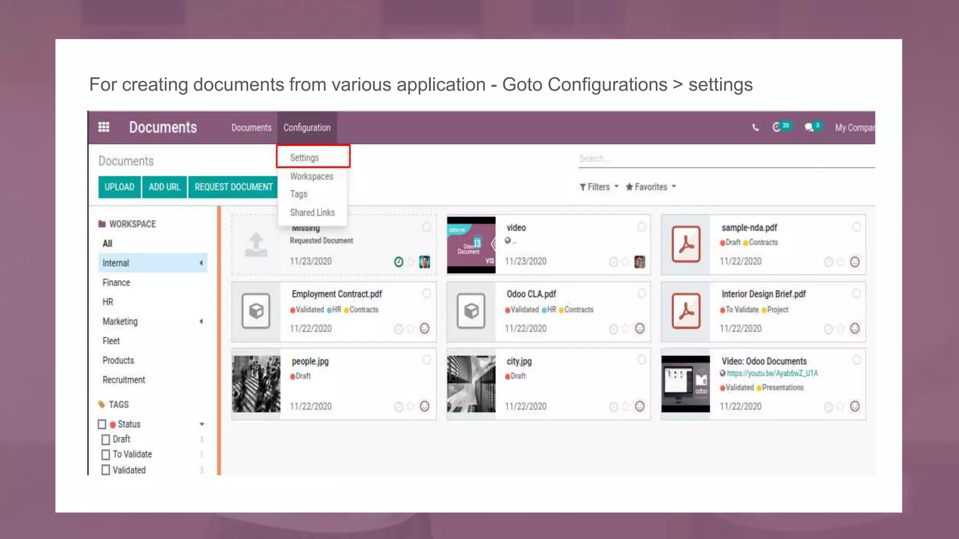Screen dimensions: 959x539
Task: Select the circle on Odoo CLA.pdf card
Action: point(642,293)
